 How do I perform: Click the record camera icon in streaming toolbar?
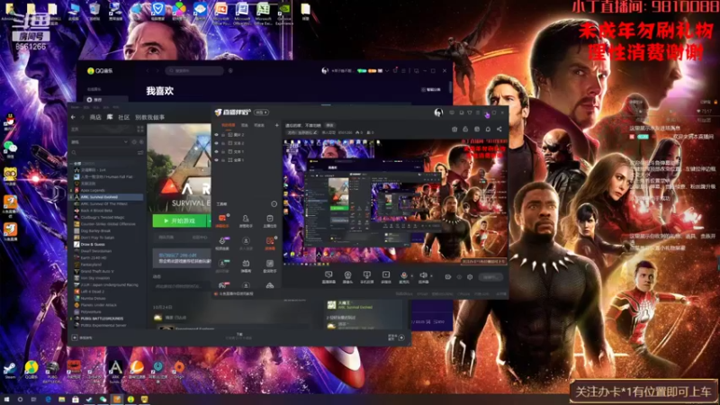pyautogui.click(x=447, y=277)
